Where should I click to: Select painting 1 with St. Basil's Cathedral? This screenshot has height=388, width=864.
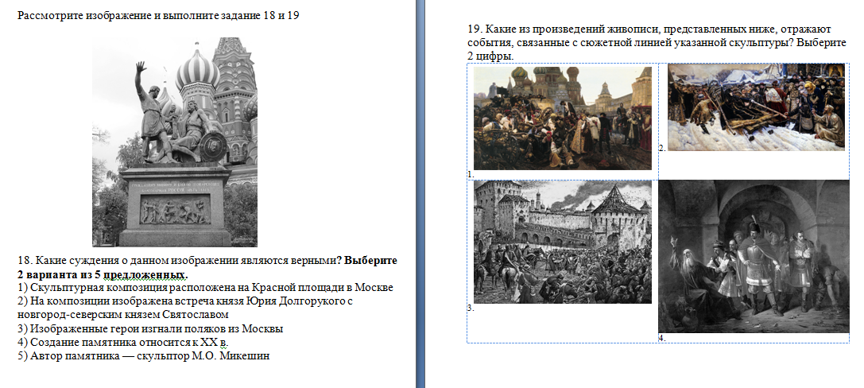point(563,118)
